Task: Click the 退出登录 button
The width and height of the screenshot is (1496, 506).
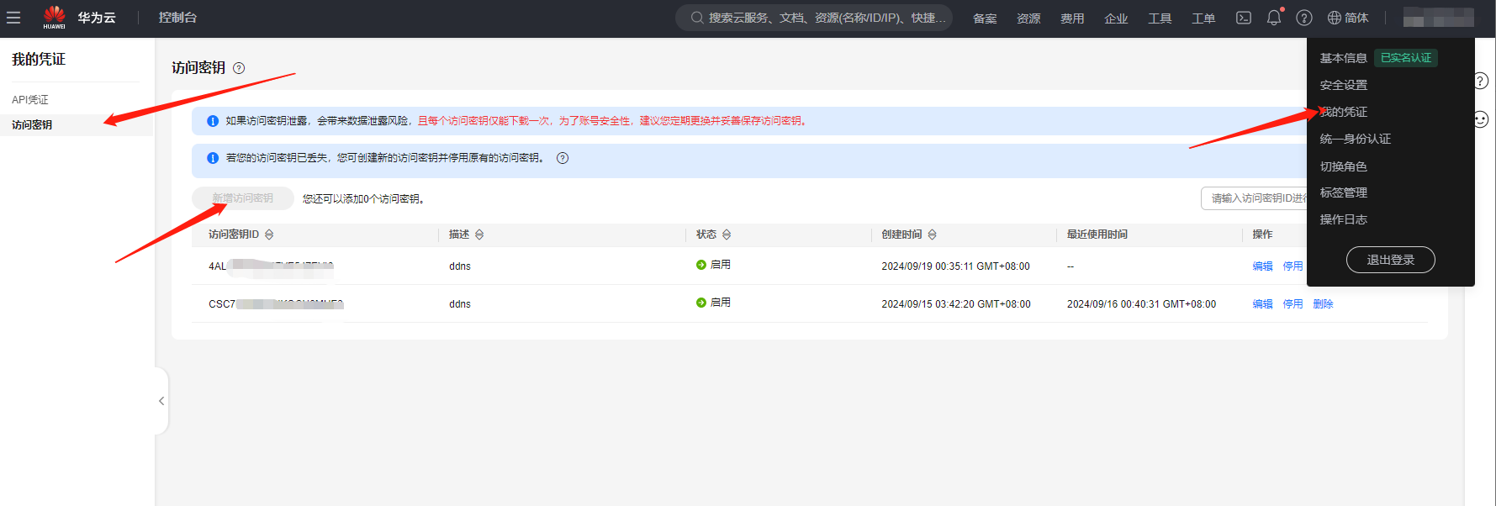Action: [1390, 260]
